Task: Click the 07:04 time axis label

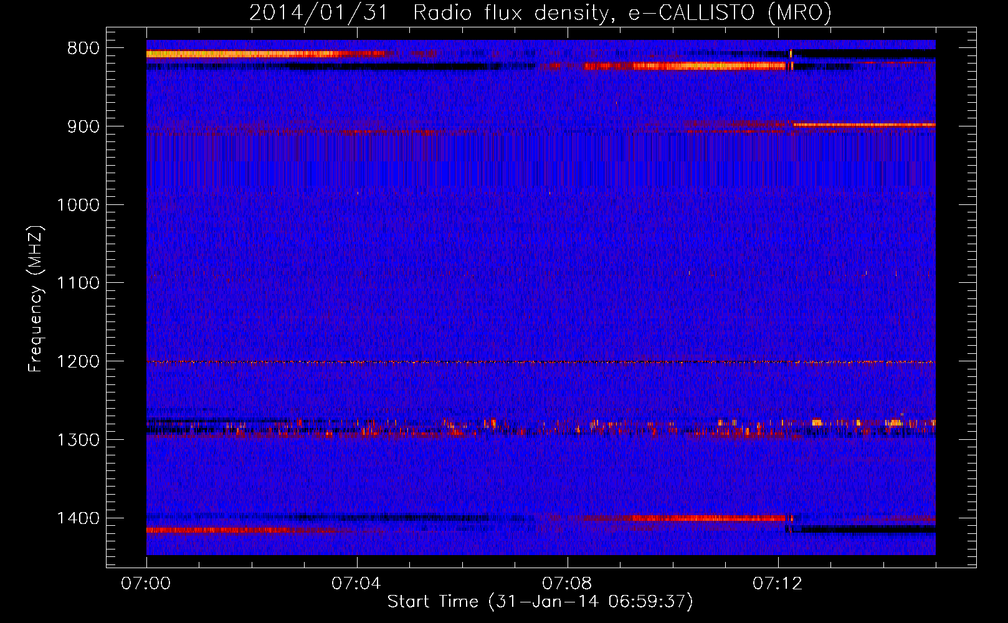Action: [356, 584]
